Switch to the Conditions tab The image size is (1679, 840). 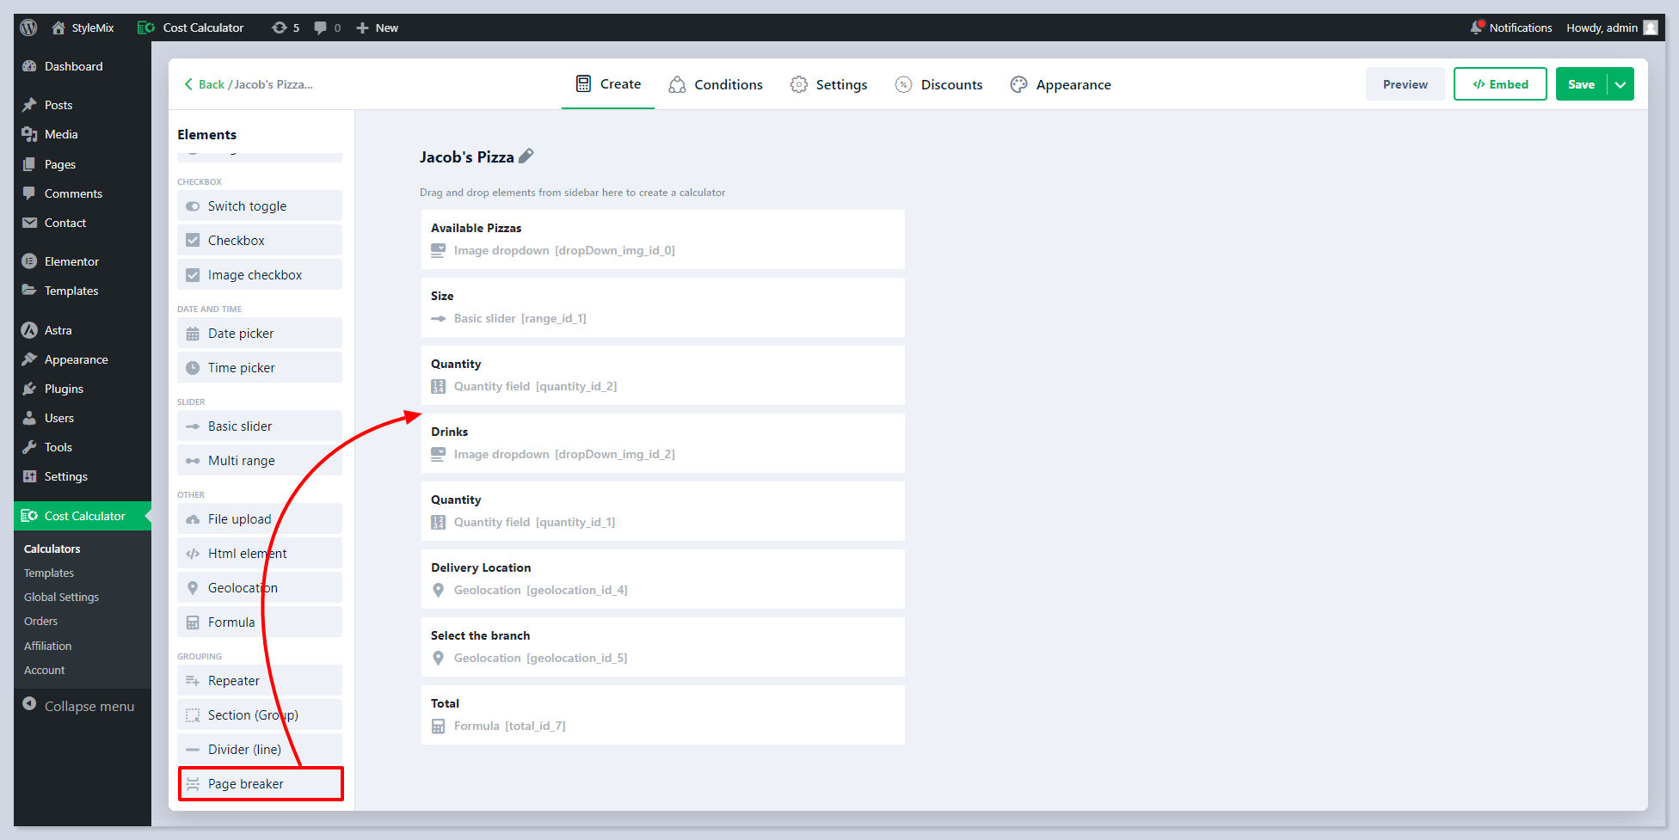[716, 84]
